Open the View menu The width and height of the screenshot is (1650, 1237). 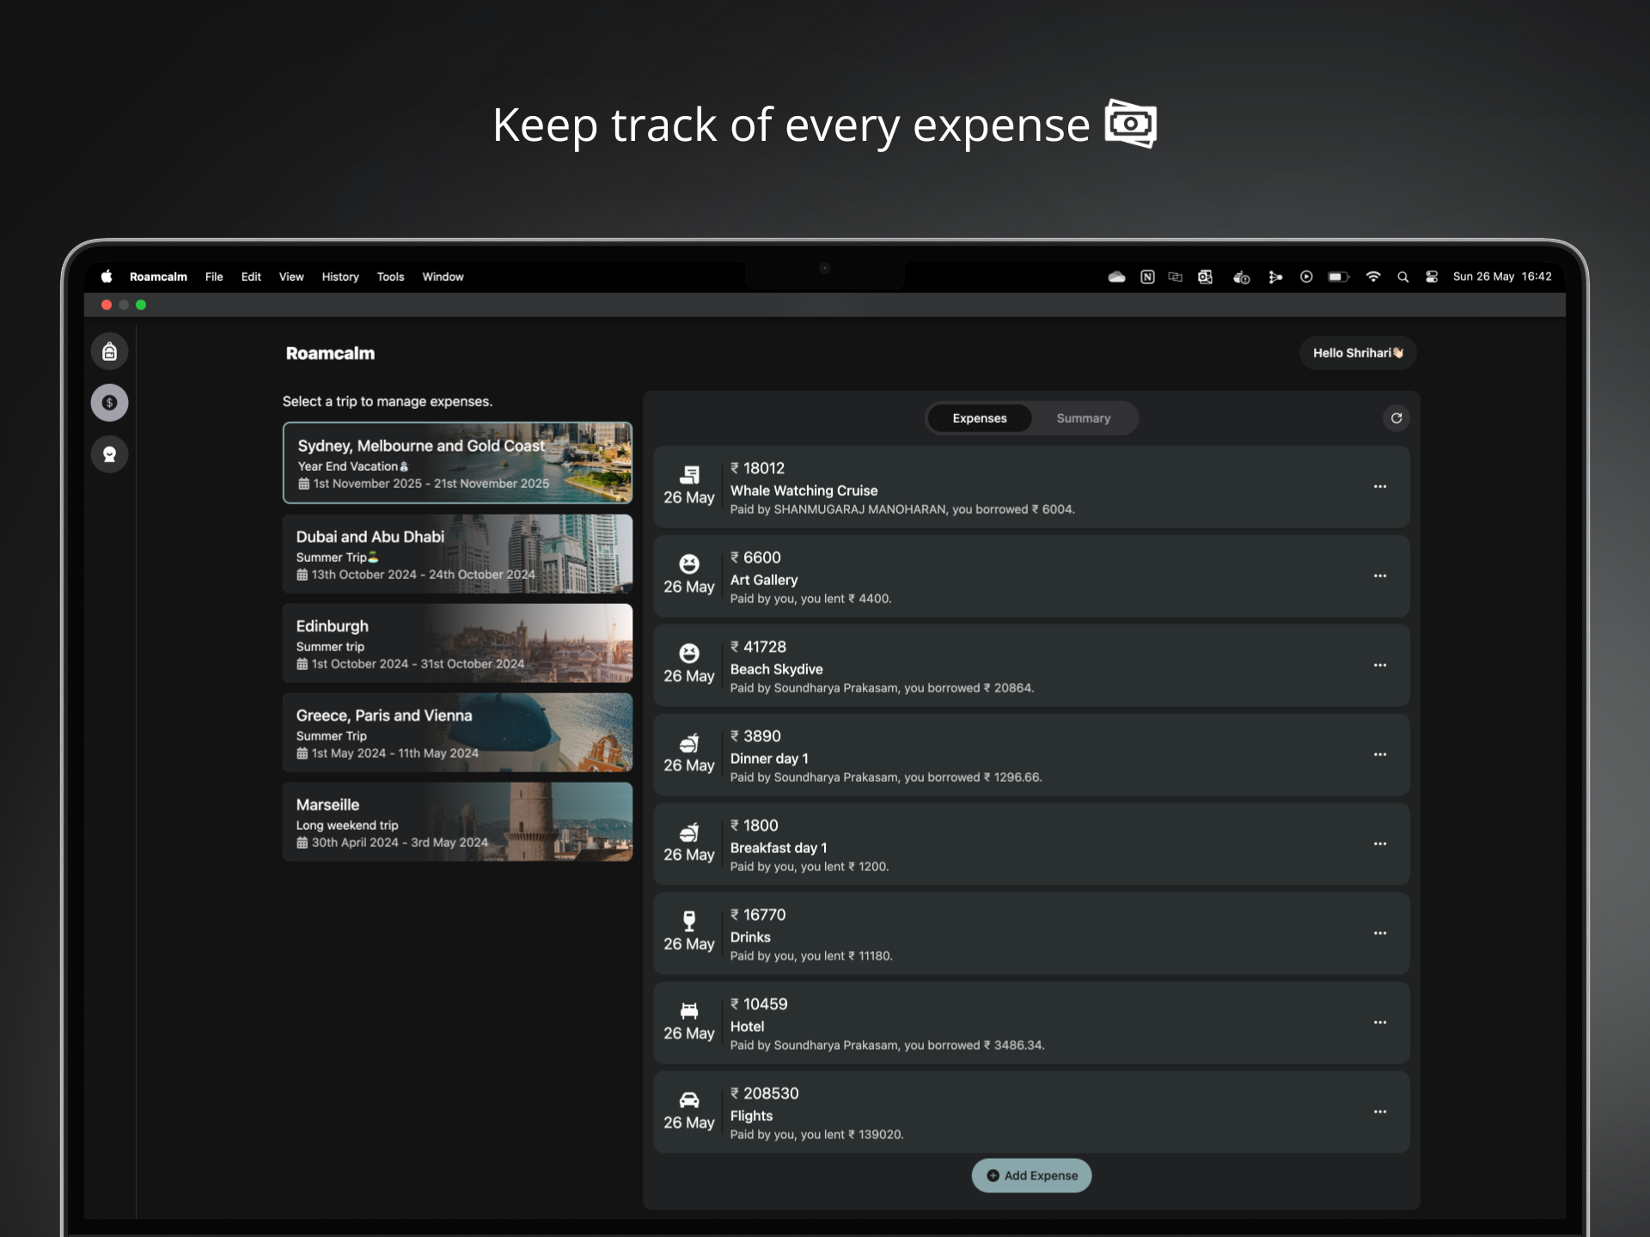(291, 277)
